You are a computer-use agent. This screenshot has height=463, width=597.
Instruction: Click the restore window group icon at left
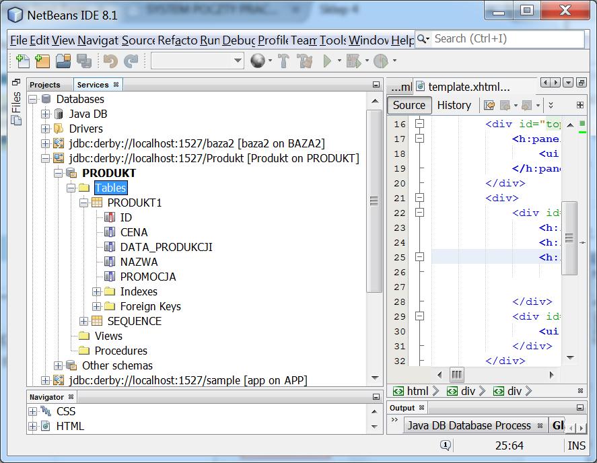pos(16,82)
